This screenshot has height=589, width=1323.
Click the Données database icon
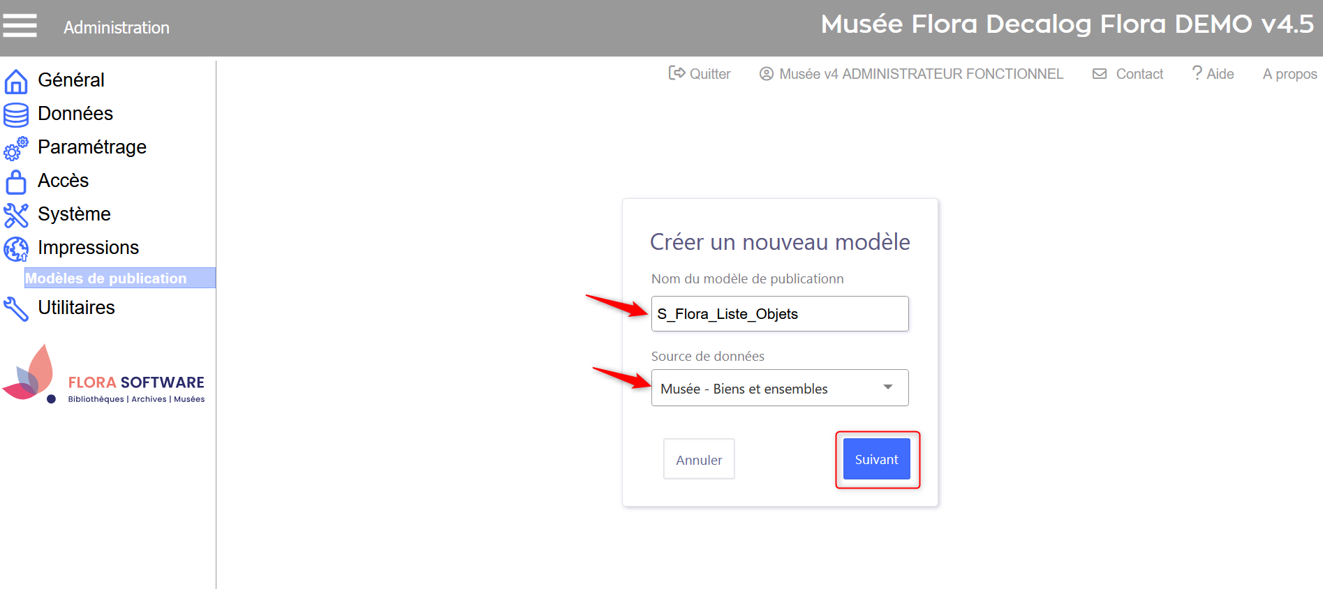[x=16, y=114]
